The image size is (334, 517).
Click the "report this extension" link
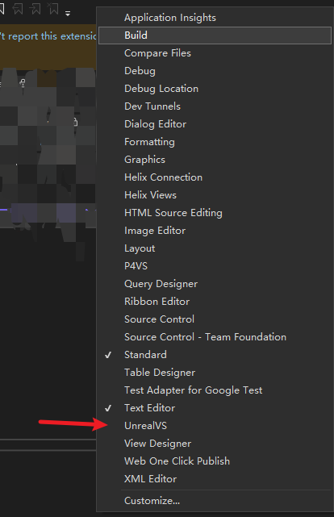pos(52,36)
